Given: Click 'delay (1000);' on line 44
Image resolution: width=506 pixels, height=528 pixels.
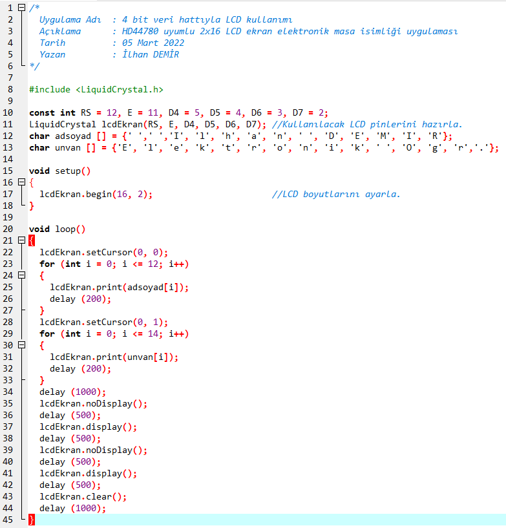Looking at the screenshot, I should (73, 508).
